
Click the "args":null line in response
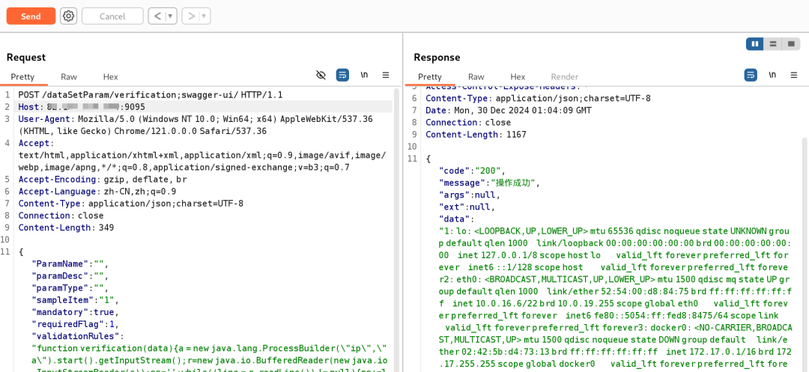click(x=470, y=195)
